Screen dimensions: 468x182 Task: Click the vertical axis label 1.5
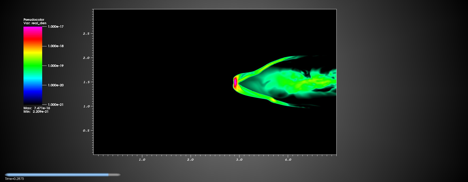(x=86, y=82)
